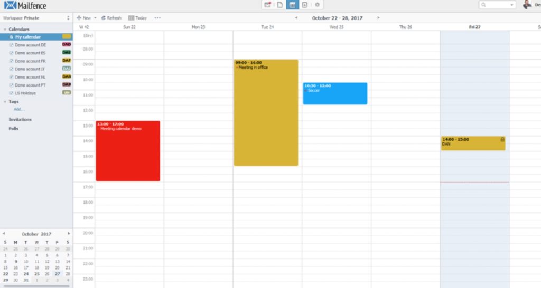Open the New button dropdown arrow
This screenshot has width=541, height=288.
95,18
